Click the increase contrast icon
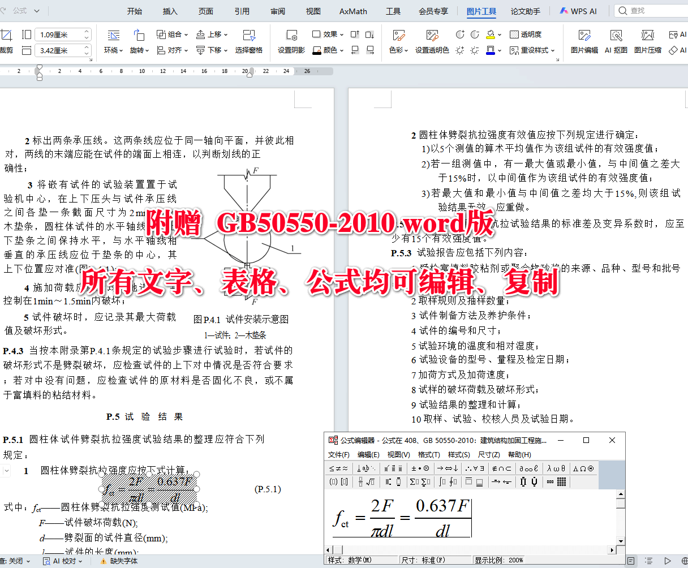This screenshot has height=568, width=688. (461, 35)
